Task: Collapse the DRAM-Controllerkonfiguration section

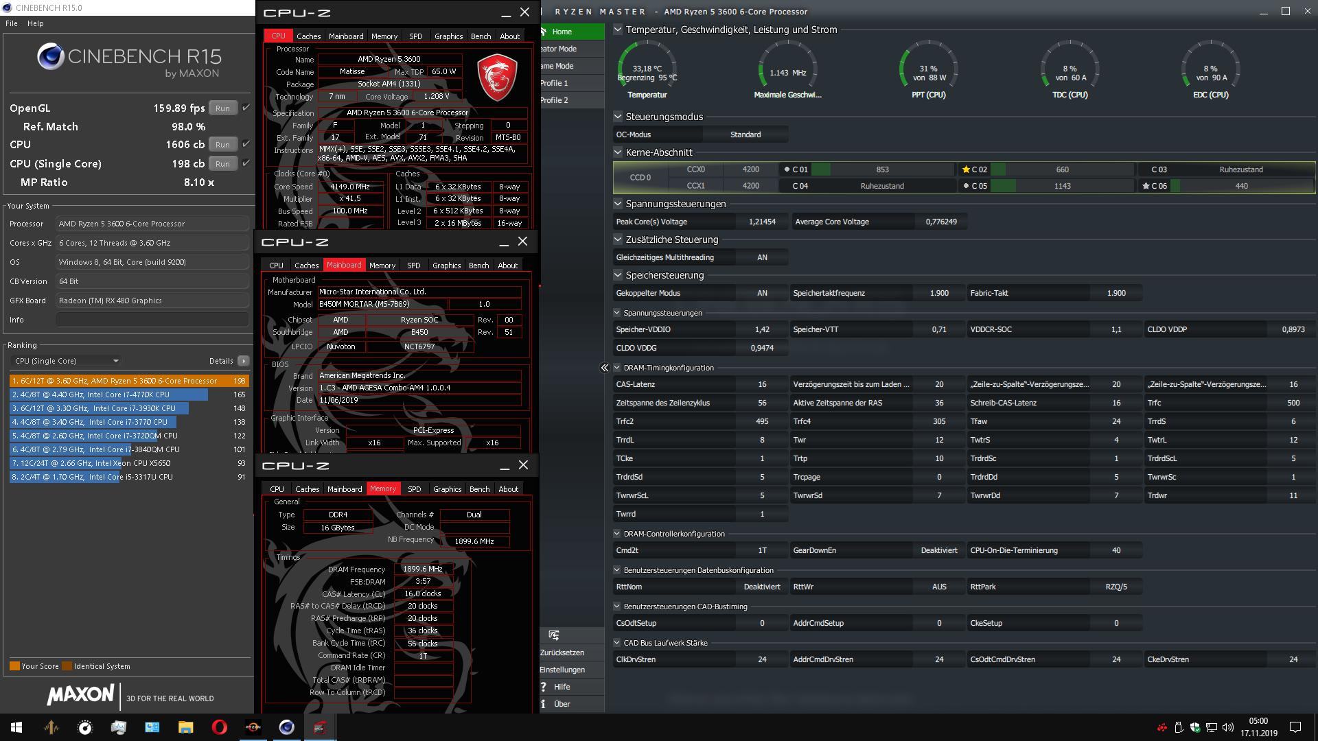Action: click(617, 534)
